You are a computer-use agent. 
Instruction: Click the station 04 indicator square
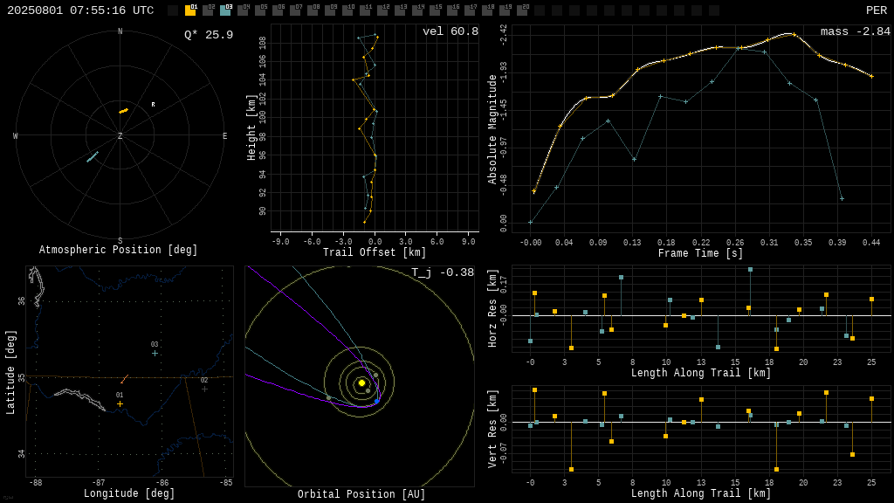pyautogui.click(x=243, y=10)
